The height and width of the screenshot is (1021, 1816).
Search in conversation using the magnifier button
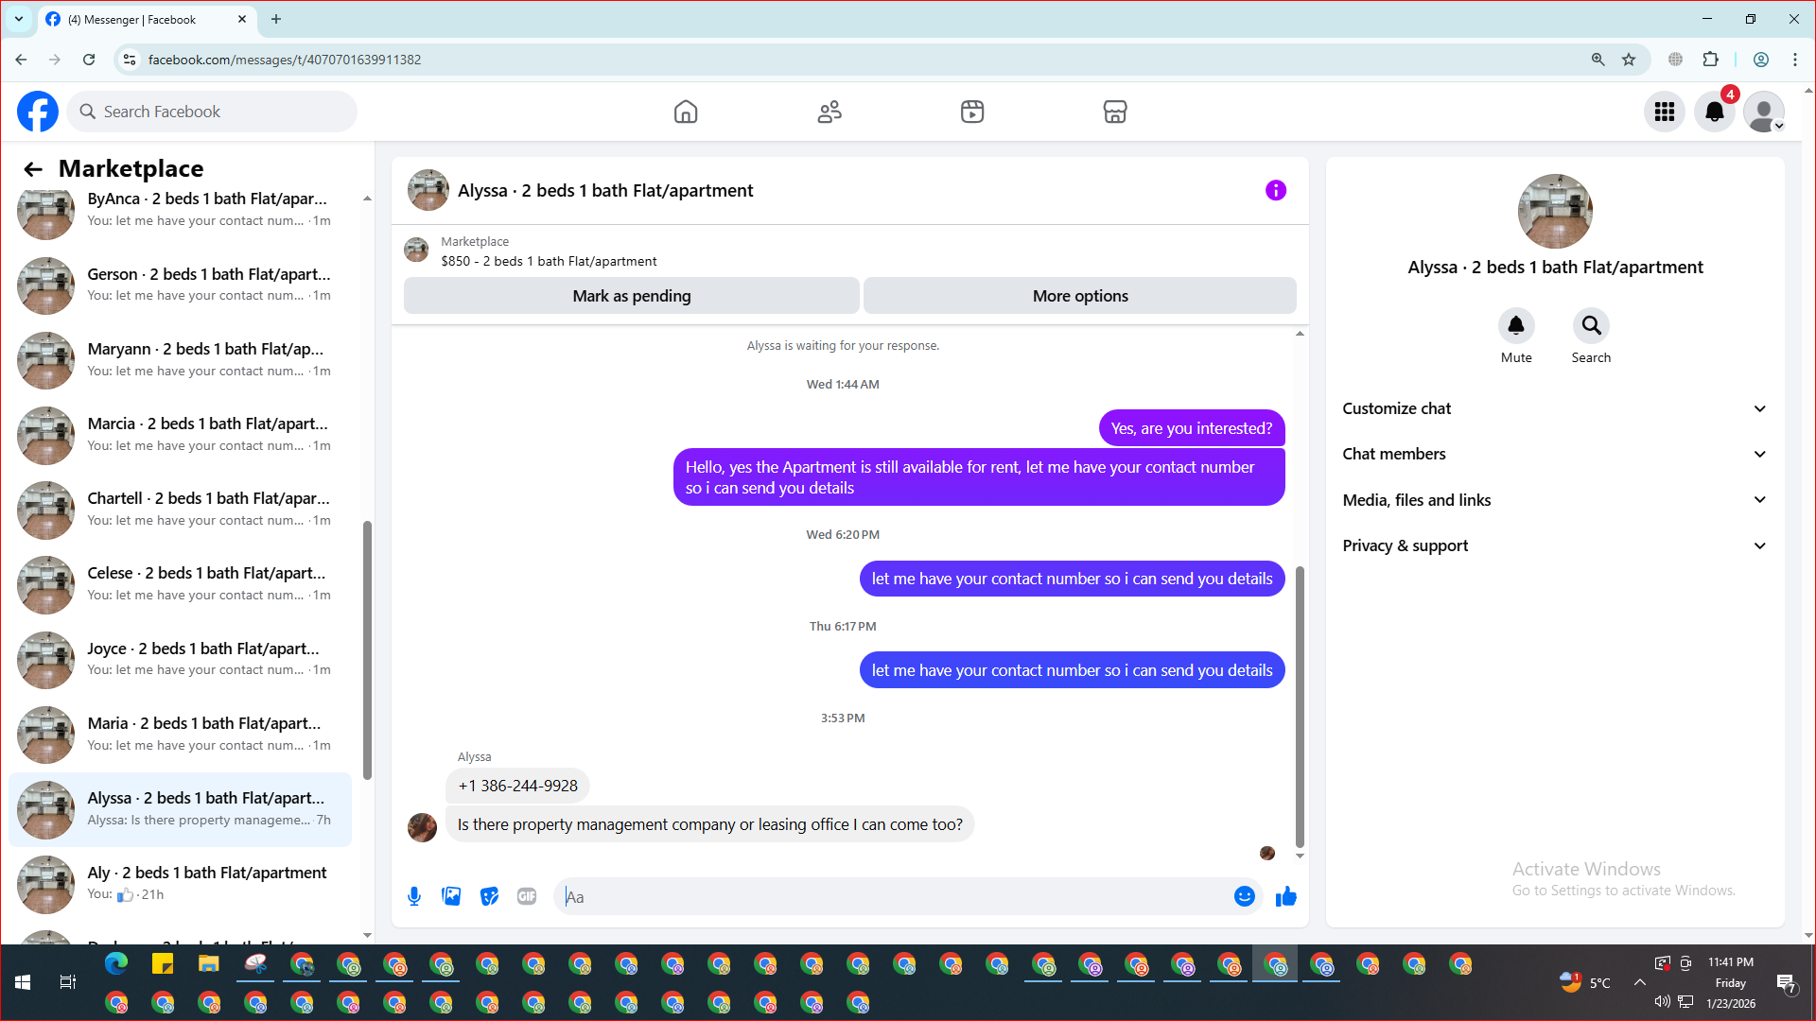[x=1591, y=326]
